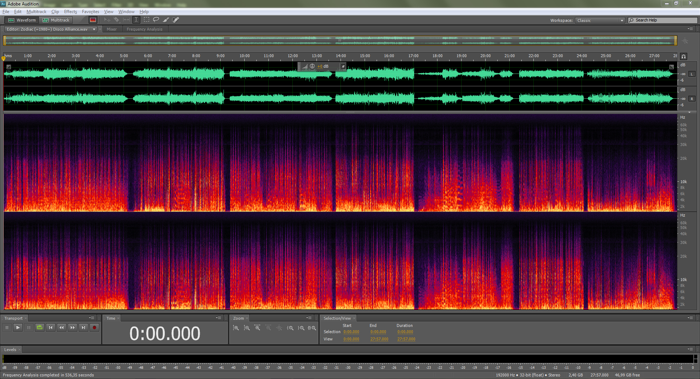Select the Lasso Selection tool

point(156,20)
